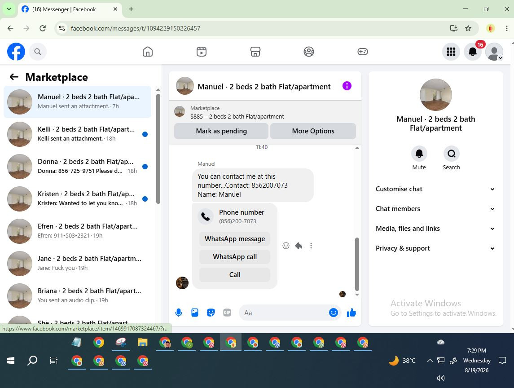
Task: Click More Options button
Action: (313, 131)
